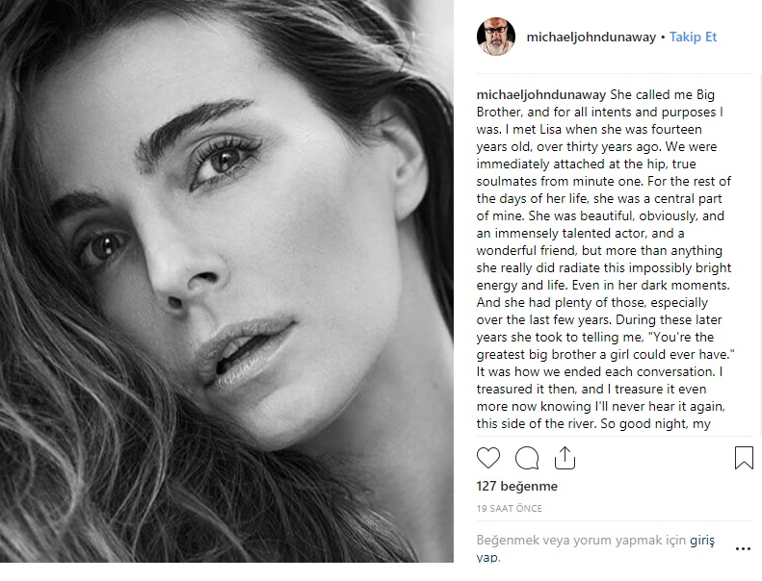Save the post with the bookmark icon

[744, 458]
